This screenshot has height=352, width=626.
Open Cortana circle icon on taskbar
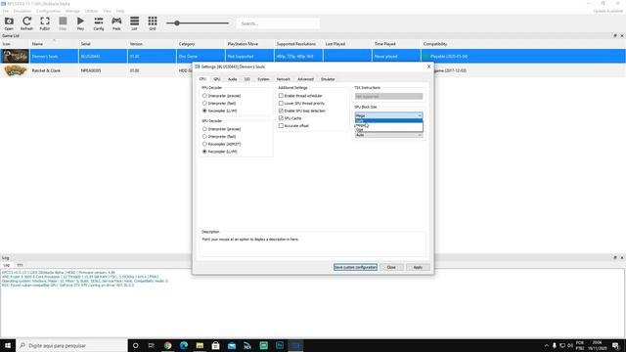135,345
